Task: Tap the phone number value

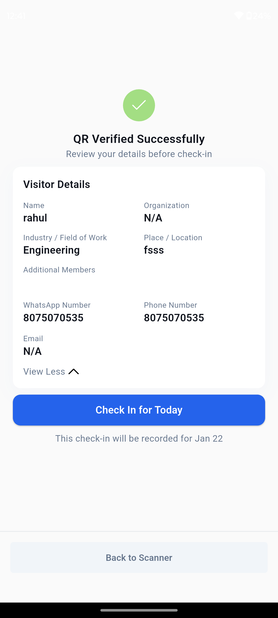Action: [174, 318]
